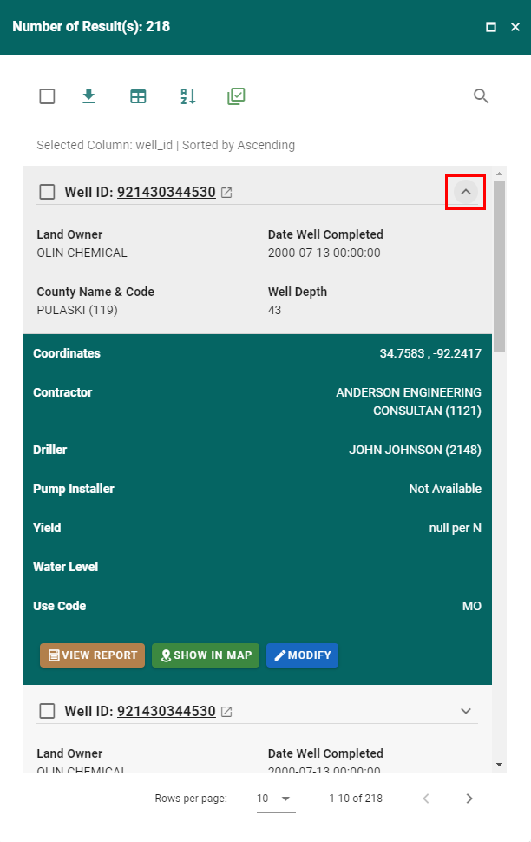Viewport: 531px width, 842px height.
Task: Open second Well ID 921430344530 link
Action: (167, 711)
